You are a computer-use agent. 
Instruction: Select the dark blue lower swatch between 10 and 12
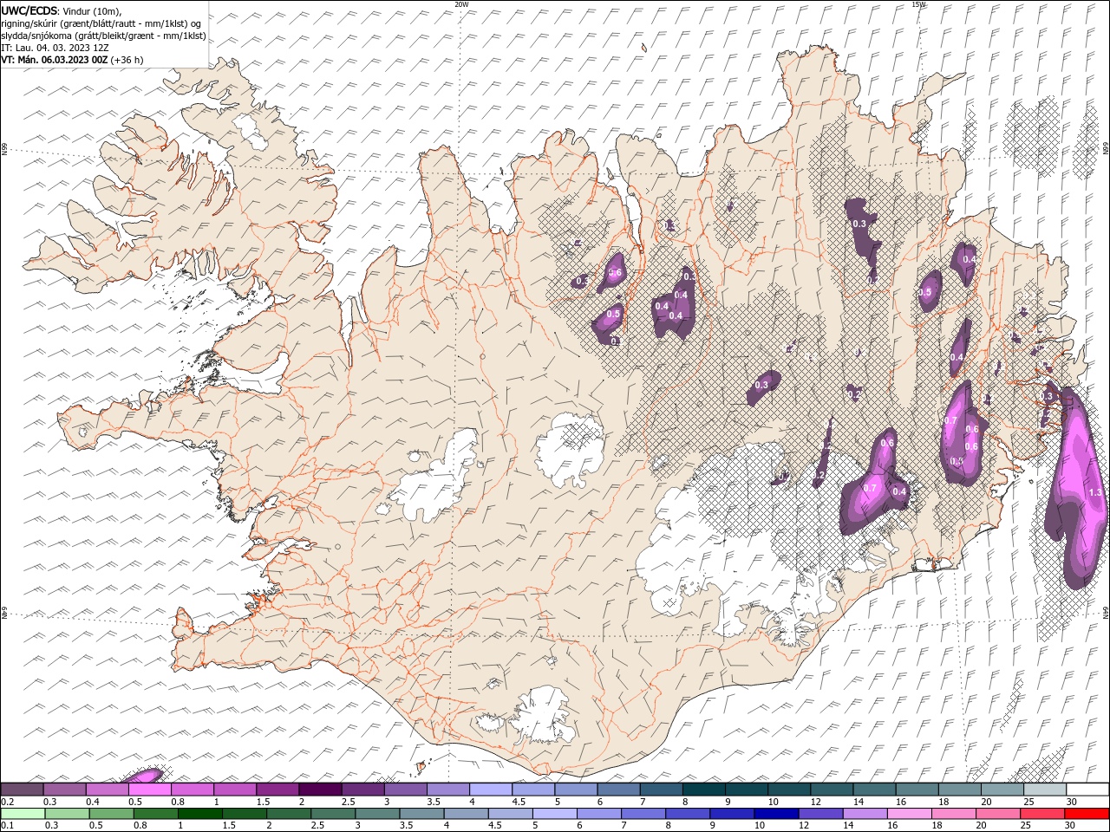776,814
